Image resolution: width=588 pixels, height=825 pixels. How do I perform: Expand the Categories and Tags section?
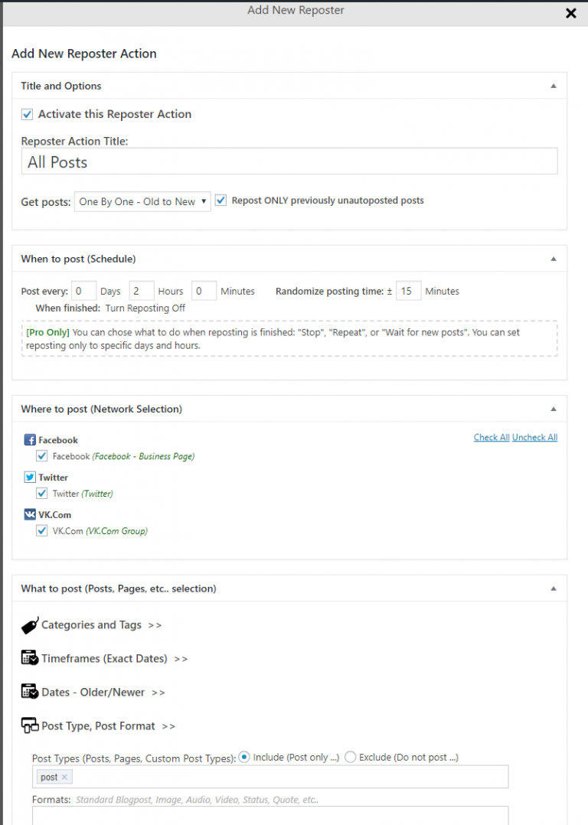pos(102,625)
